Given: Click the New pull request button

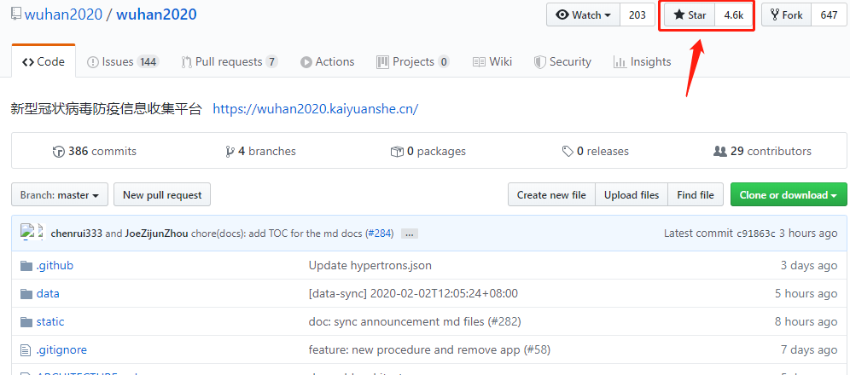Looking at the screenshot, I should point(162,195).
